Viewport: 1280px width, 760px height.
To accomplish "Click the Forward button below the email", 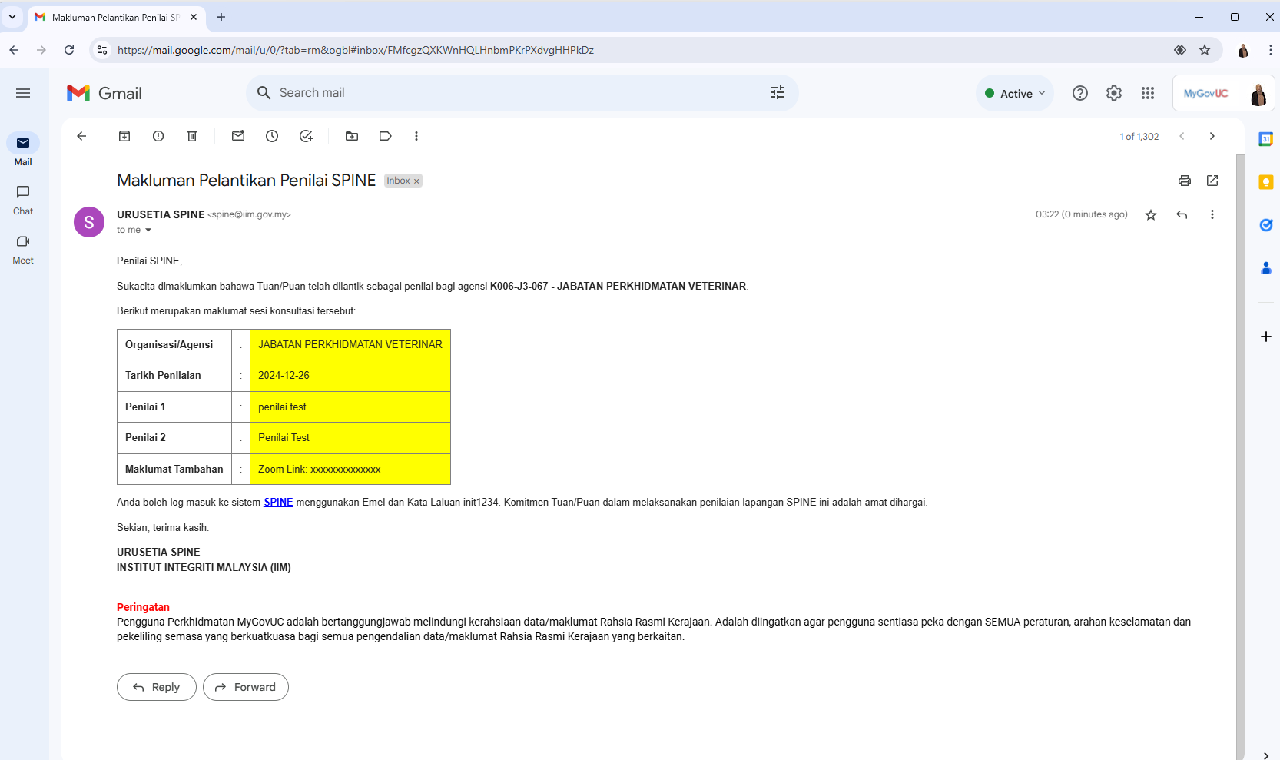I will [x=246, y=687].
